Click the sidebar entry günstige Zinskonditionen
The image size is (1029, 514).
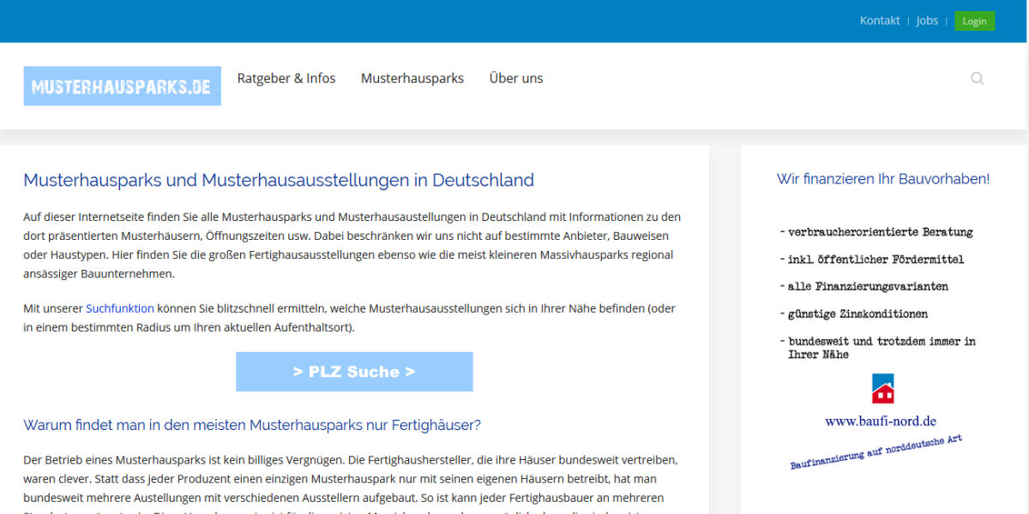[x=854, y=314]
